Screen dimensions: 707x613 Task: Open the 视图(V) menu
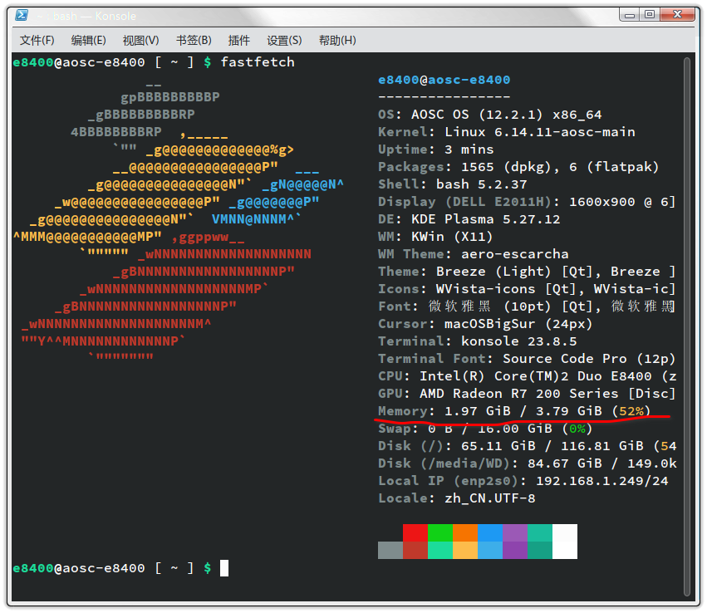coord(140,41)
